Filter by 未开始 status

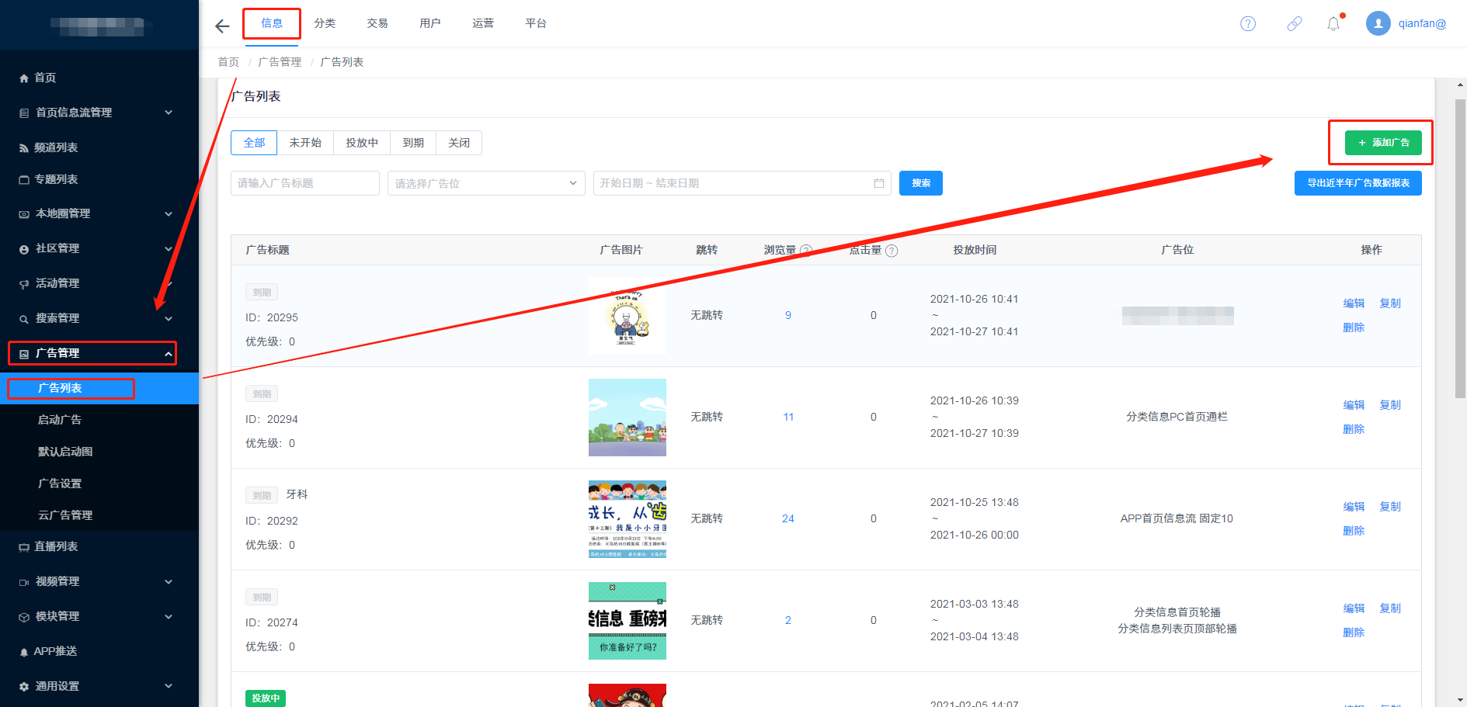click(x=305, y=143)
